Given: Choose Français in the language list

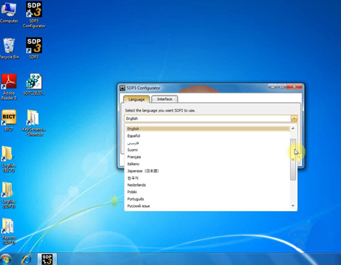Looking at the screenshot, I should click(x=207, y=157).
